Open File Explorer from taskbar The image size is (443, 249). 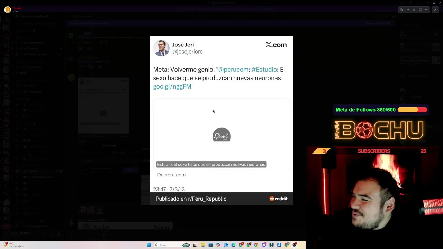(x=203, y=245)
